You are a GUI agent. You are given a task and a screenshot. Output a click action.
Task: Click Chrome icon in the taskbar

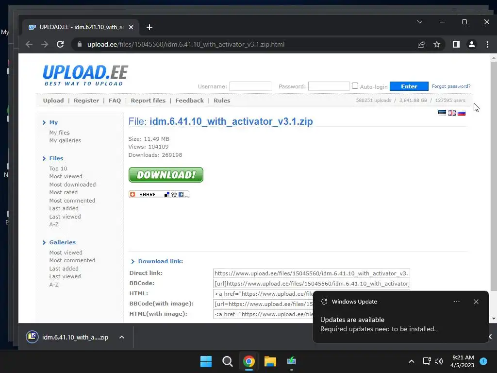[249, 361]
